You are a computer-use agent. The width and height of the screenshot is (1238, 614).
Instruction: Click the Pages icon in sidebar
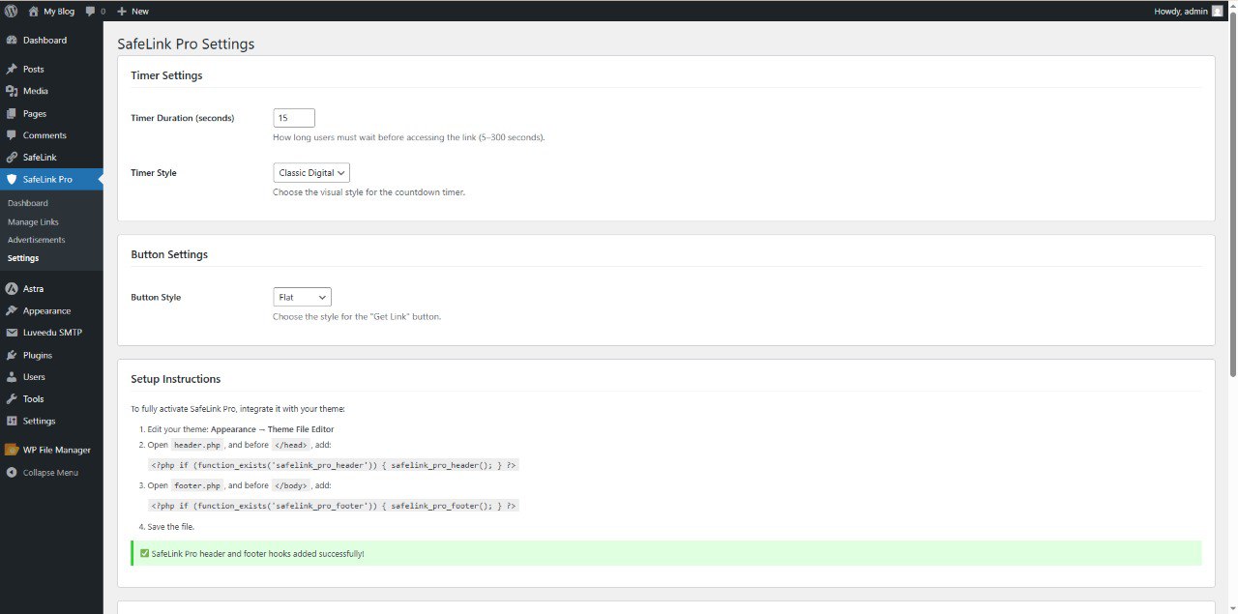tap(12, 113)
